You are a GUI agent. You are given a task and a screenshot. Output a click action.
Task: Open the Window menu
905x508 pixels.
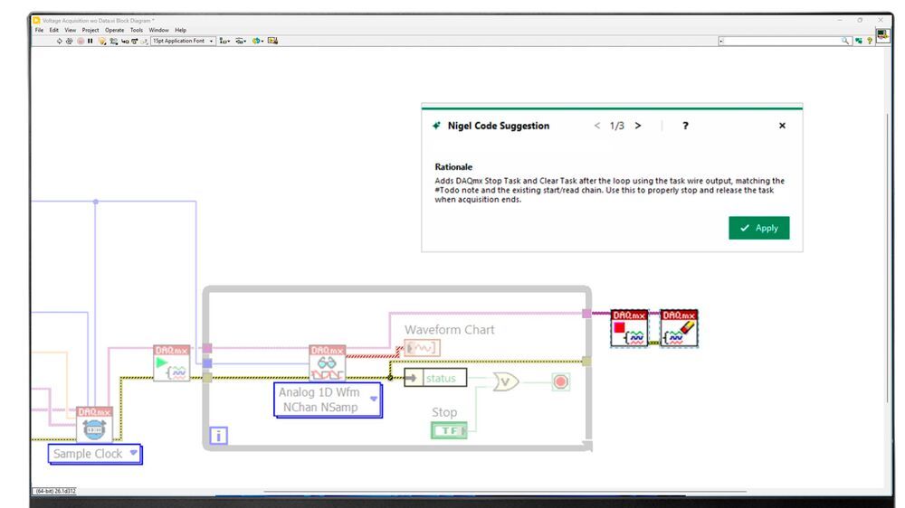click(x=158, y=30)
